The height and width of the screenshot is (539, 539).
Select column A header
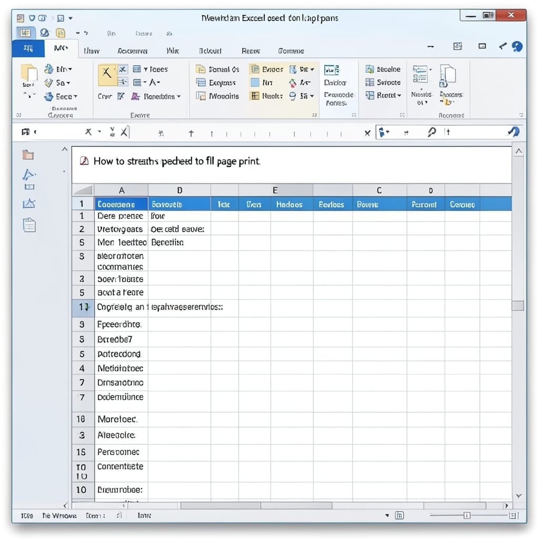122,190
